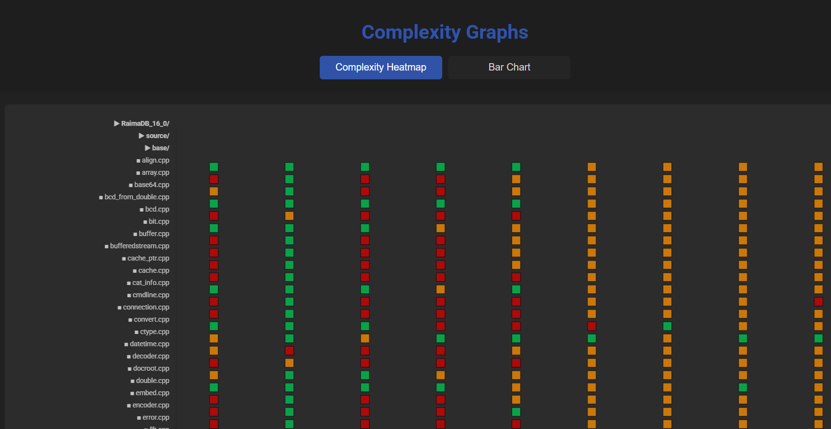Click fifth-column green cell for cat_info.cpp
The width and height of the screenshot is (831, 429).
[516, 289]
